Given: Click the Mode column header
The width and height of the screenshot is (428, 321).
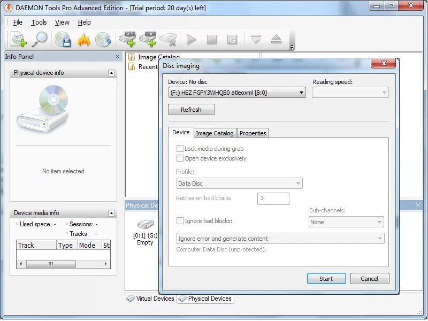Looking at the screenshot, I should pyautogui.click(x=90, y=245).
